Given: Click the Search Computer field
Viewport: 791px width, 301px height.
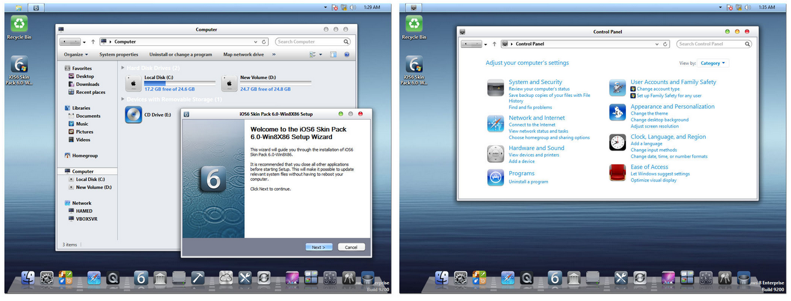Looking at the screenshot, I should click(x=313, y=42).
